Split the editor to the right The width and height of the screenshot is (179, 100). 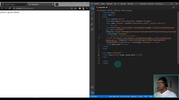[173, 7]
